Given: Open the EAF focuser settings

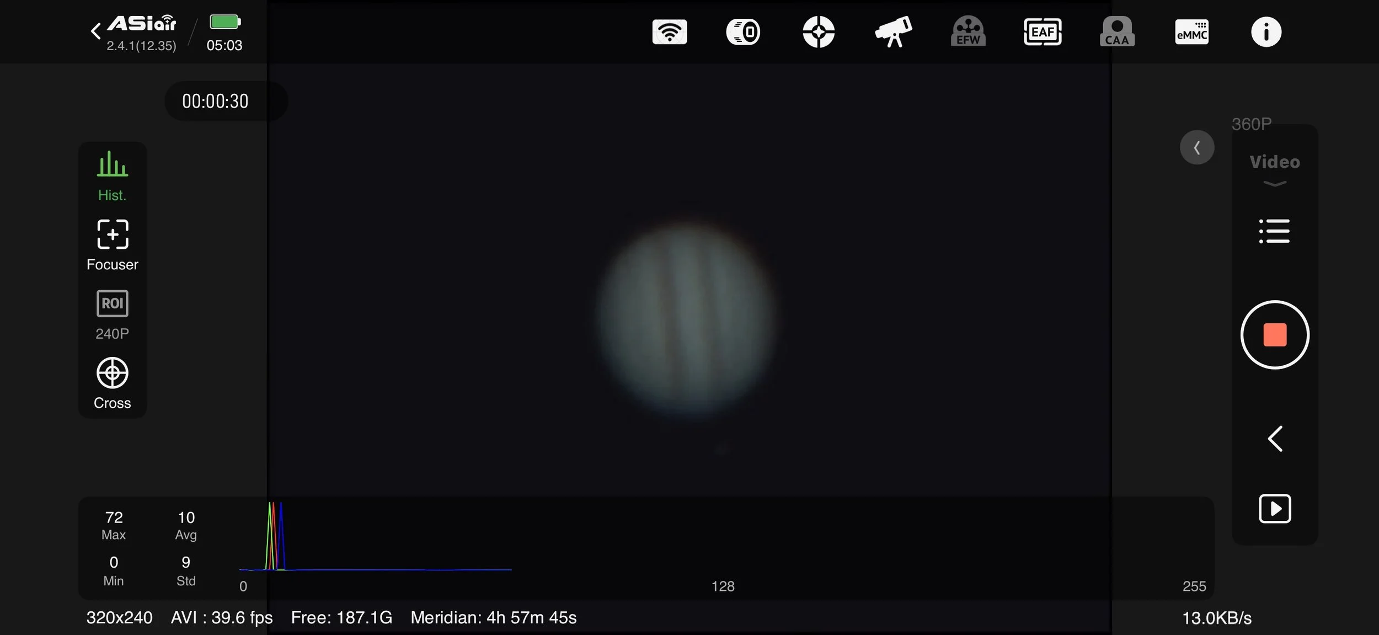Looking at the screenshot, I should tap(1042, 32).
